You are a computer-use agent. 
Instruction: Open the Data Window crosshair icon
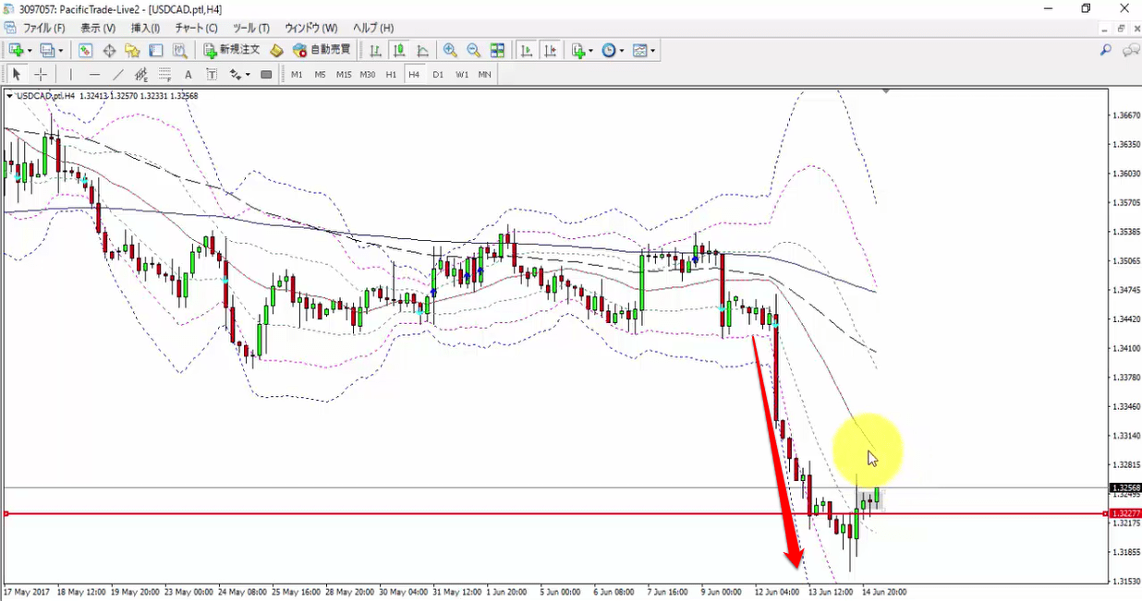point(109,51)
